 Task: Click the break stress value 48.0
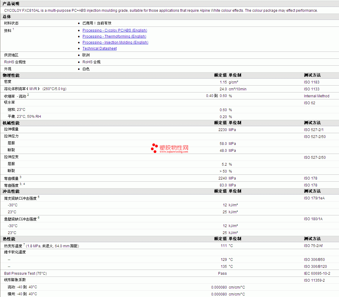point(223,150)
